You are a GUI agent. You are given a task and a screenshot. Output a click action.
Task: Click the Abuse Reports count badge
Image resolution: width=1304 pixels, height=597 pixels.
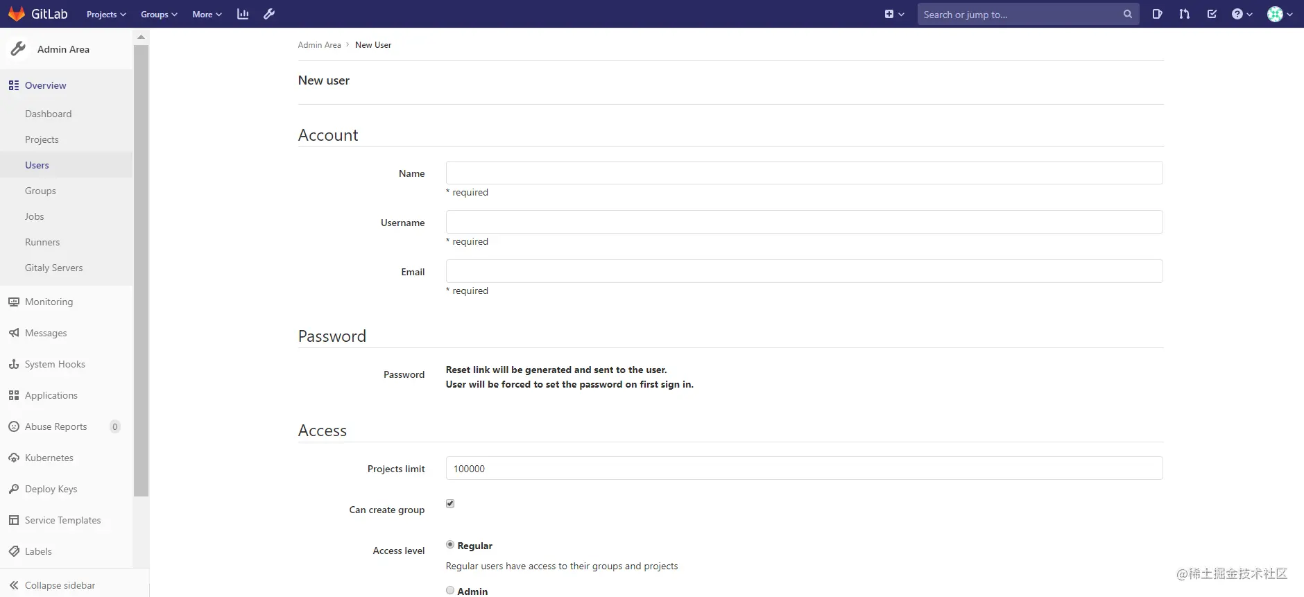pos(115,426)
